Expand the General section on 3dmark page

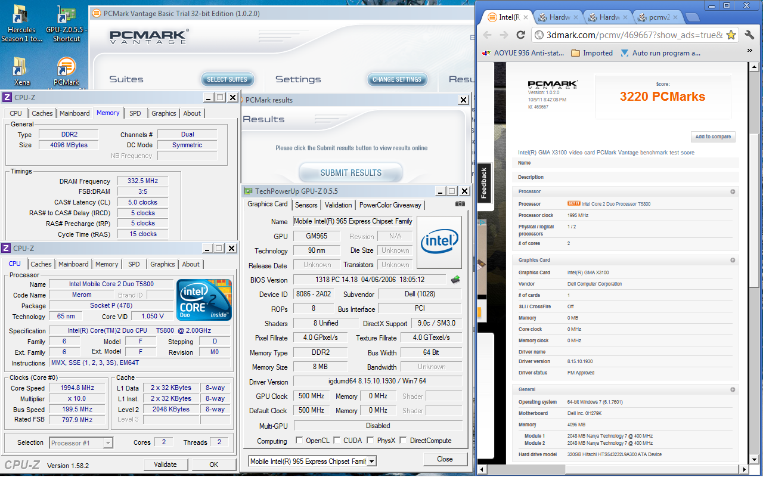click(733, 389)
